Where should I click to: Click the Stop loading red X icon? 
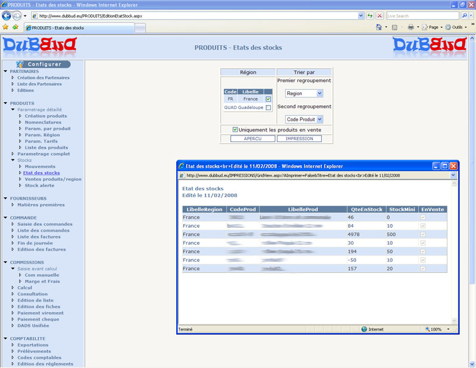point(379,16)
